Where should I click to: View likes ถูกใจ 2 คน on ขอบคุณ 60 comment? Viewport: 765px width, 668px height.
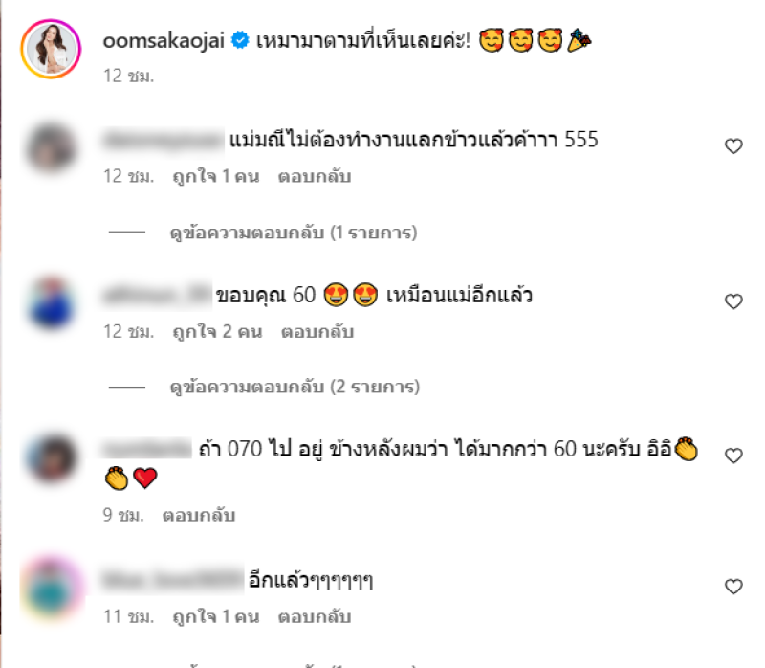coord(218,331)
